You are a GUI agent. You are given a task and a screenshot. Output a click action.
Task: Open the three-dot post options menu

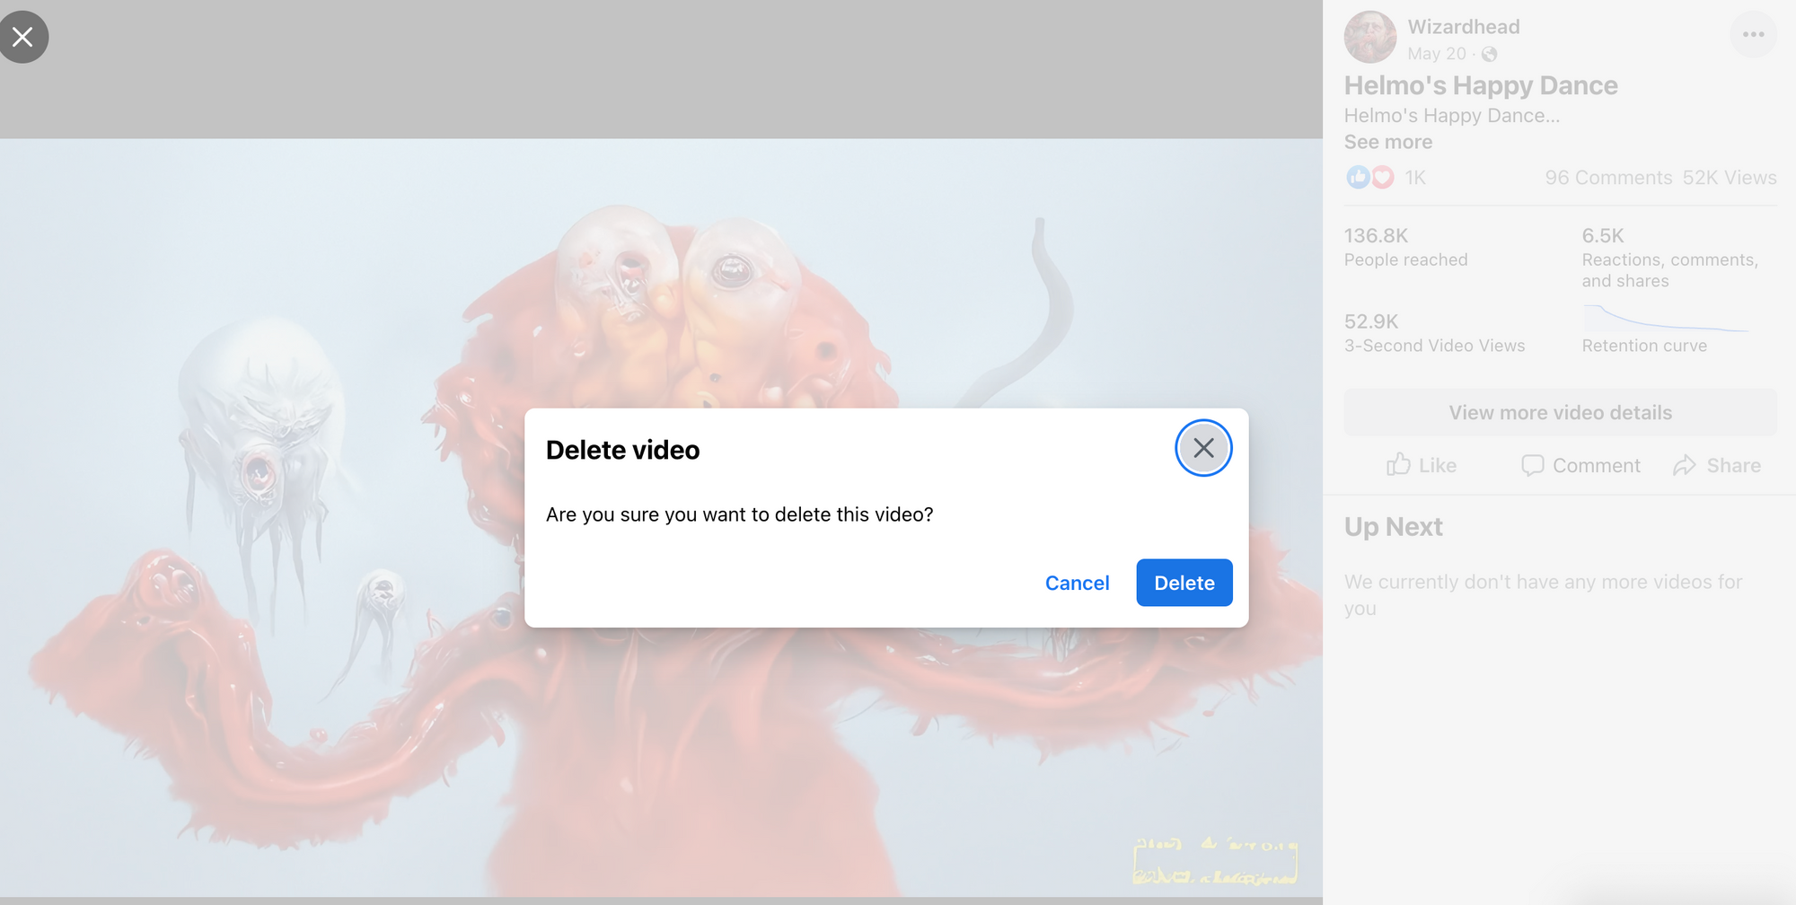coord(1753,34)
